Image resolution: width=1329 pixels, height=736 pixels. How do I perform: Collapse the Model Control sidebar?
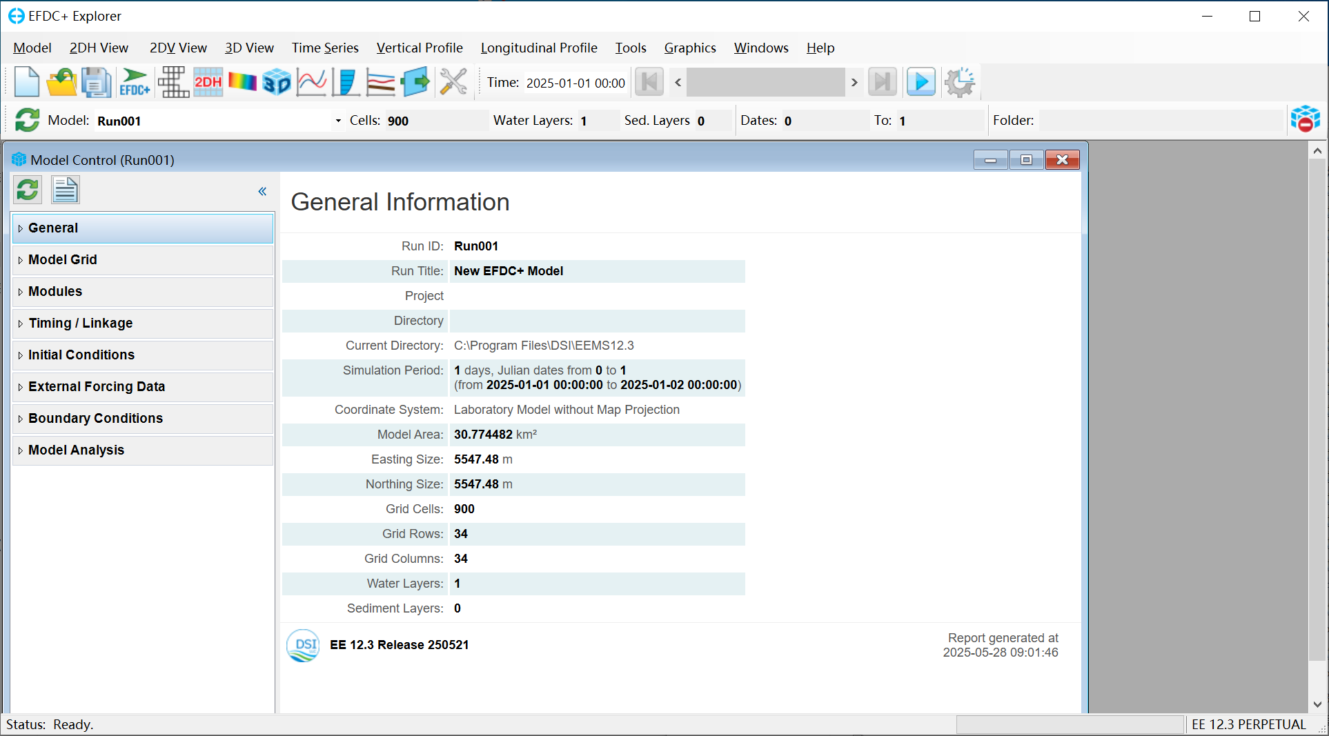(x=262, y=191)
